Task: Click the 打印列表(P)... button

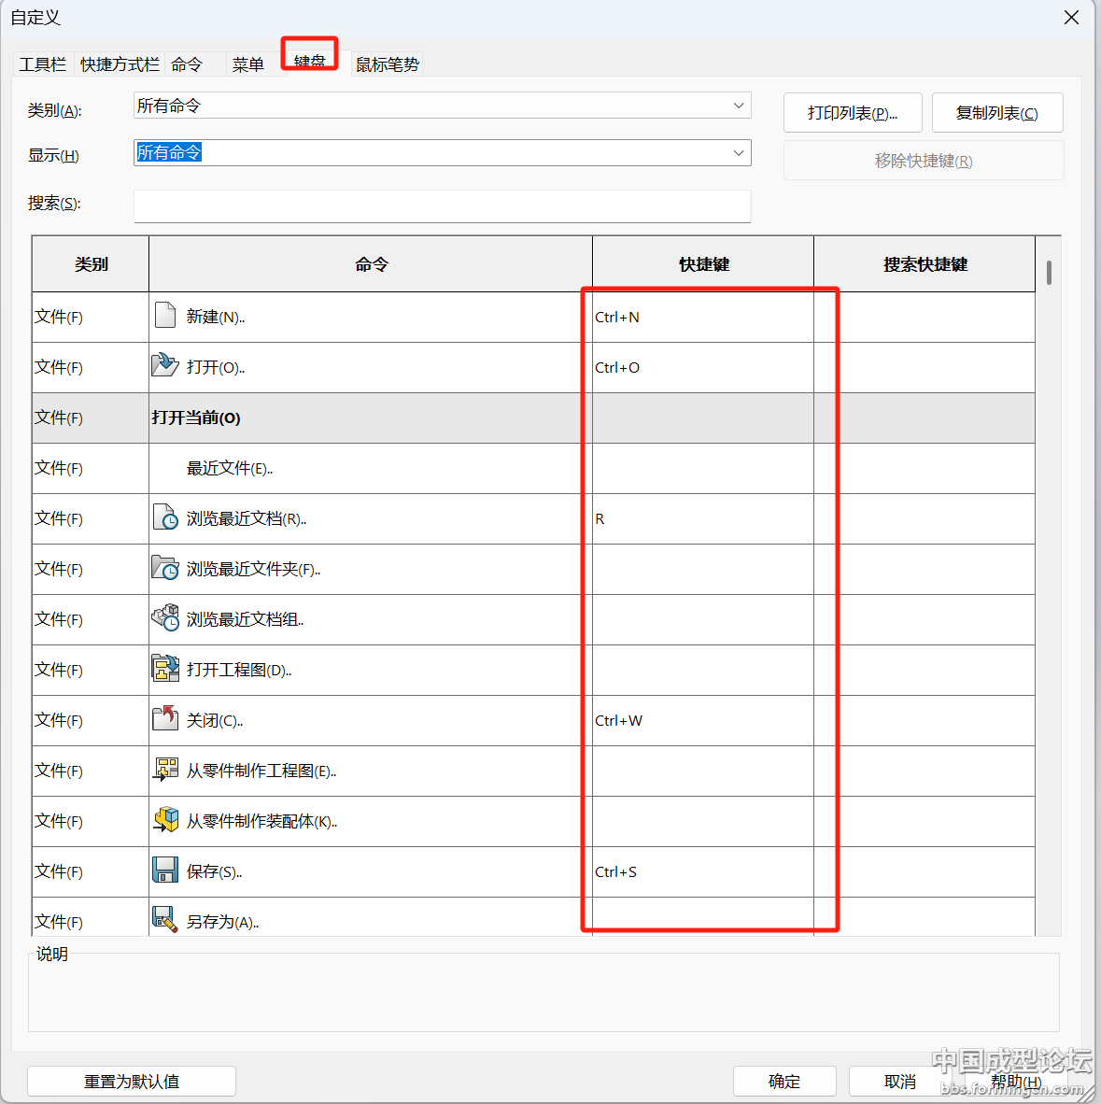Action: pyautogui.click(x=853, y=113)
